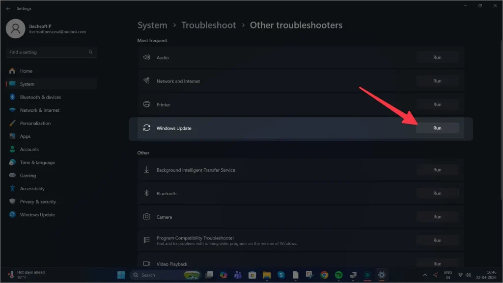Screen dimensions: 503x283
Task: Go back to System via breadcrumb
Action: pyautogui.click(x=152, y=25)
